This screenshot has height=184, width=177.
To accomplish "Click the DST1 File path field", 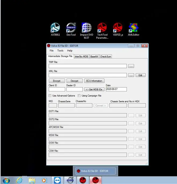I will coord(88,115).
